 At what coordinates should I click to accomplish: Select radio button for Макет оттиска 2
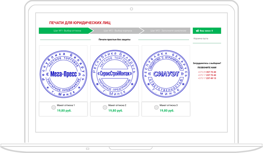pos(105,107)
